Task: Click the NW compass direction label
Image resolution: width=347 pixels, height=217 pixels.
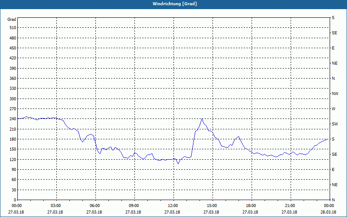Action: point(335,94)
